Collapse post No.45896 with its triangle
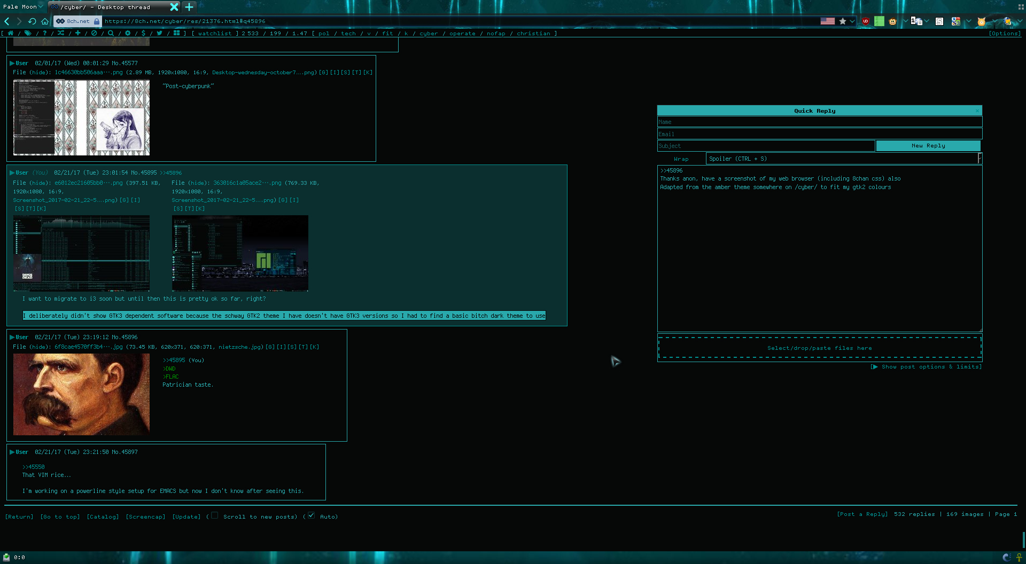This screenshot has height=564, width=1026. (x=12, y=337)
